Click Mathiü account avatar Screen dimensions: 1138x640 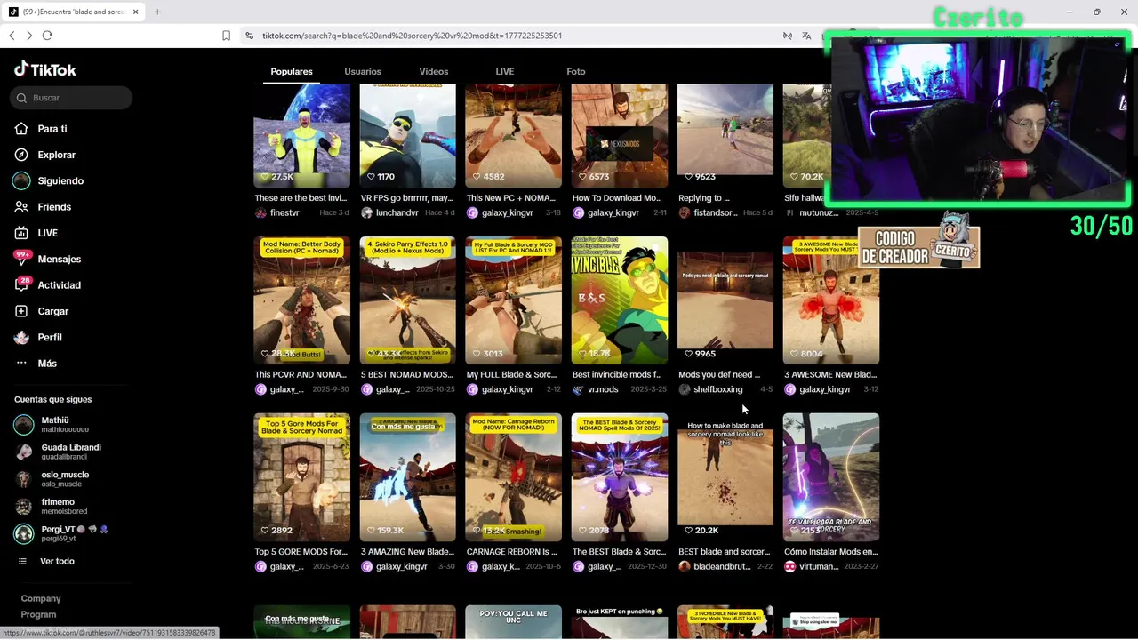coord(24,425)
